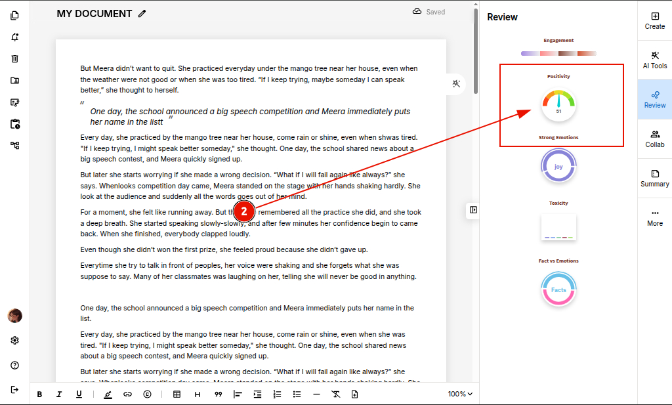Open the Collab tab
The image size is (672, 405).
tap(654, 139)
